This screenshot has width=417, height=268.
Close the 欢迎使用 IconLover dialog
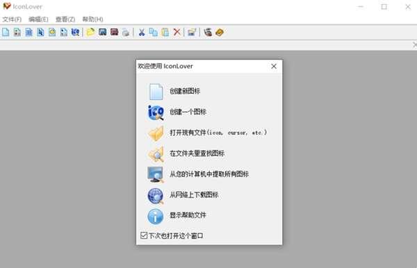(274, 67)
